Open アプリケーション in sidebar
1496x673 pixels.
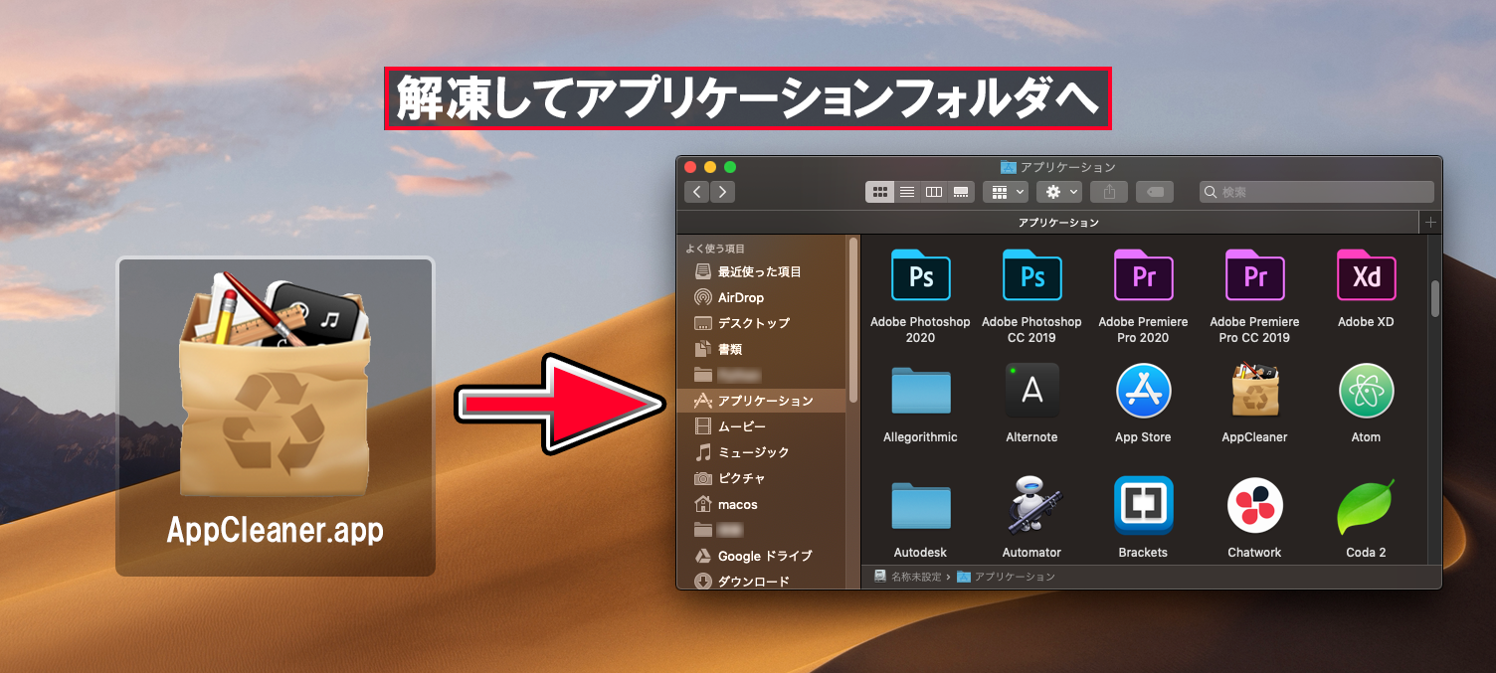point(761,401)
